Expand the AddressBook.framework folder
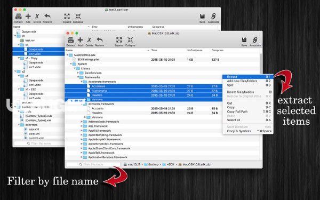This screenshot has height=200, width=320. [x=82, y=122]
